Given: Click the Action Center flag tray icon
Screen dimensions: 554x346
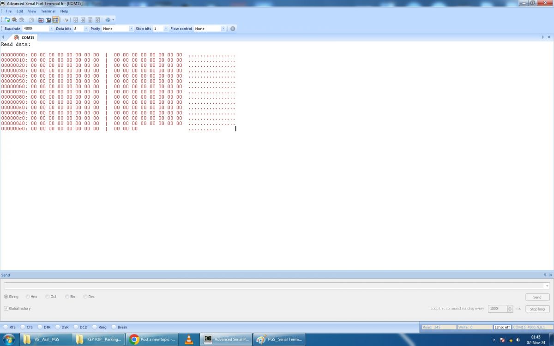Looking at the screenshot, I should click(x=502, y=340).
